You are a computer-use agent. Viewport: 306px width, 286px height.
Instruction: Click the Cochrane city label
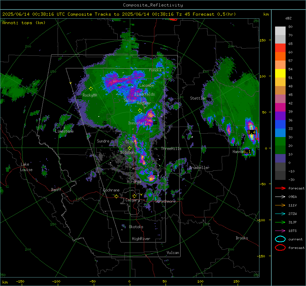[111, 190]
